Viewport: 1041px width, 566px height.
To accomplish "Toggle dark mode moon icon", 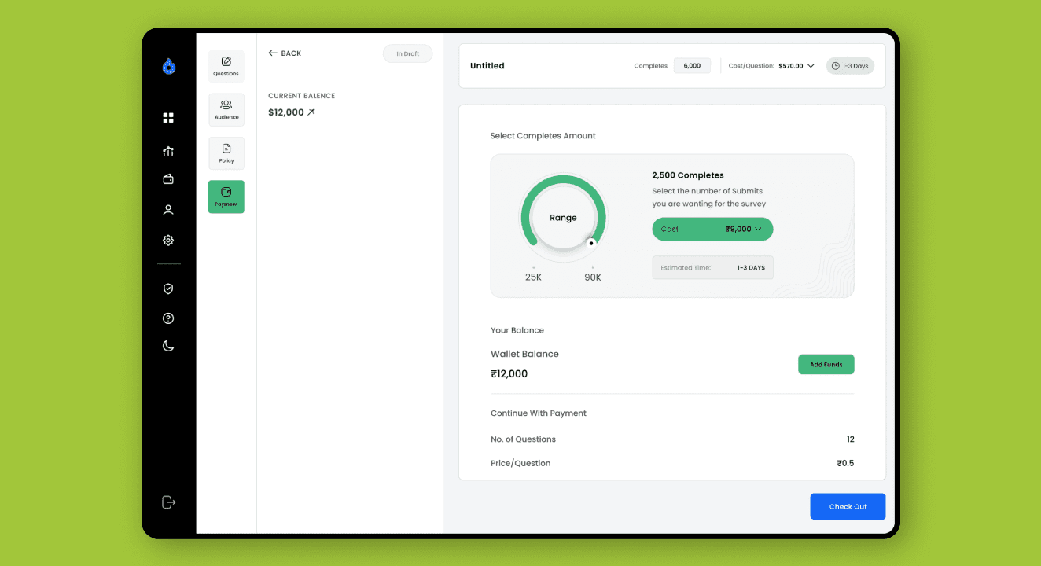I will [x=168, y=346].
